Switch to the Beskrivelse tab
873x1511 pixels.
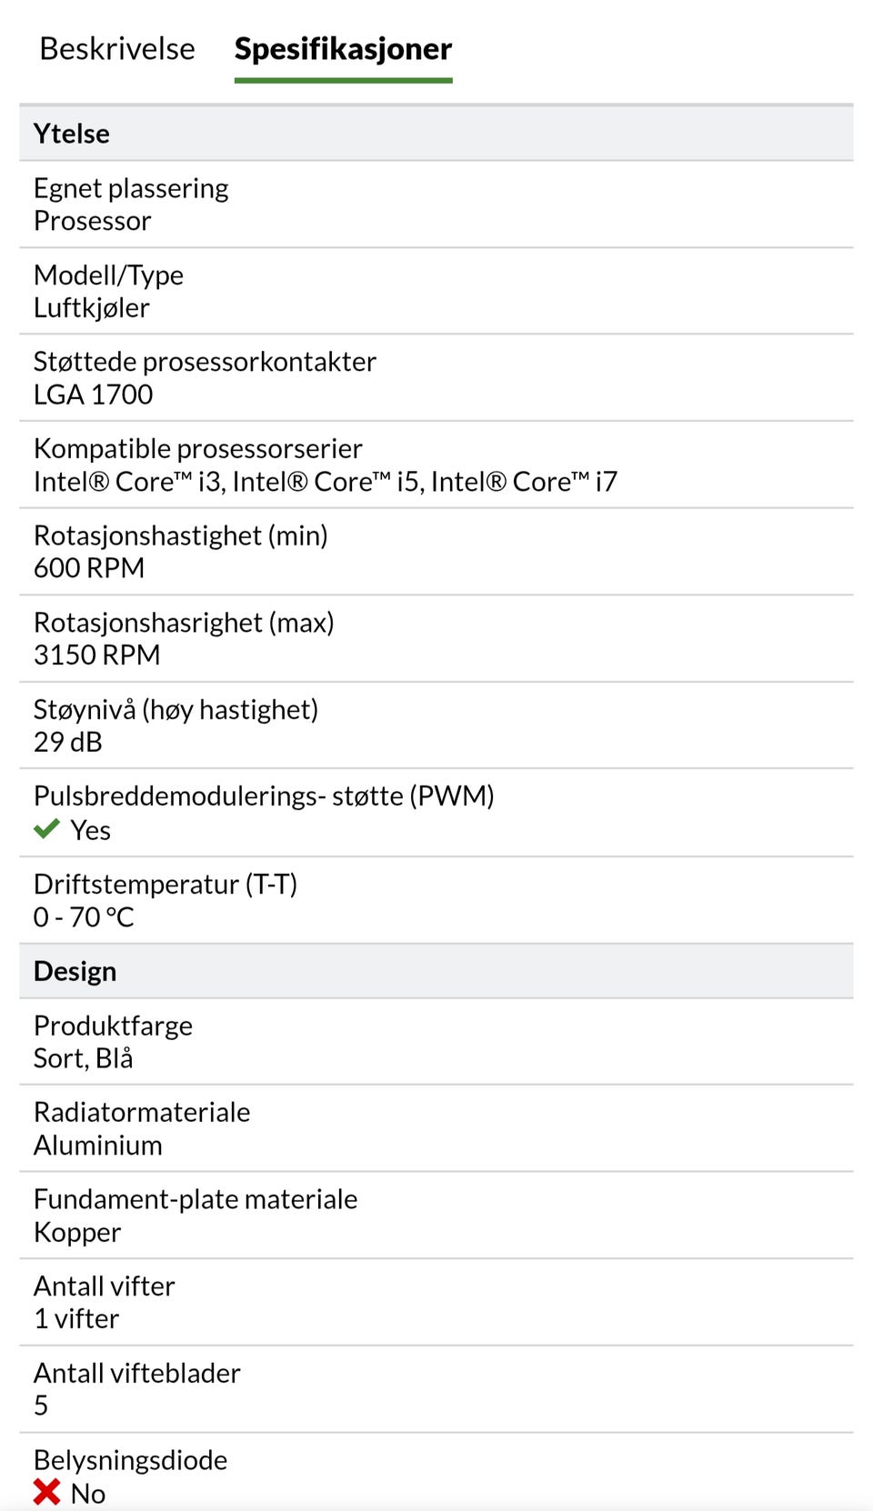pos(117,49)
